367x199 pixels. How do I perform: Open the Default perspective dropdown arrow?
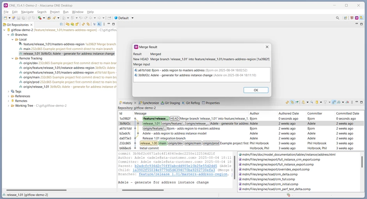tap(132, 18)
